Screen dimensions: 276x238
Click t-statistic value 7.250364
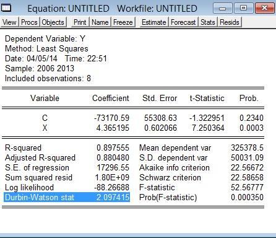point(208,128)
